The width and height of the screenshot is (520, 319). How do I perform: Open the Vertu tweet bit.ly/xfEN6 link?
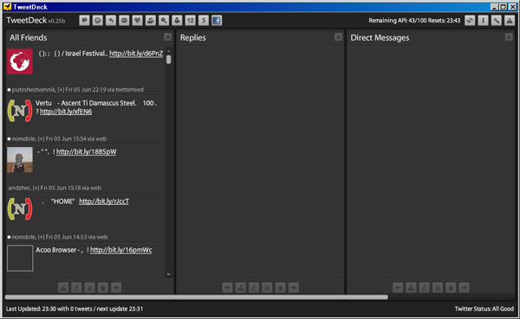coord(66,112)
